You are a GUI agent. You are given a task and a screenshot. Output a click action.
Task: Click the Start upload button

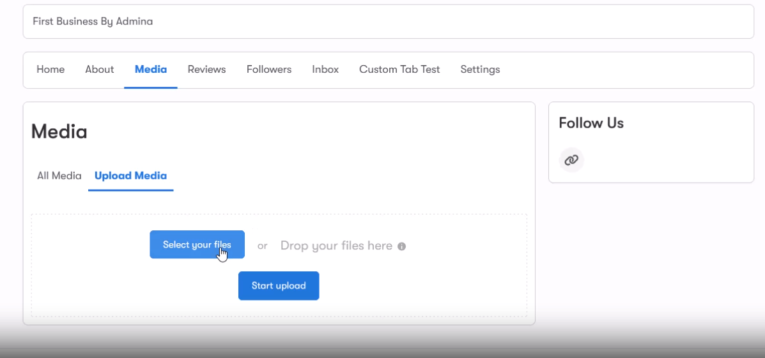[x=279, y=286]
